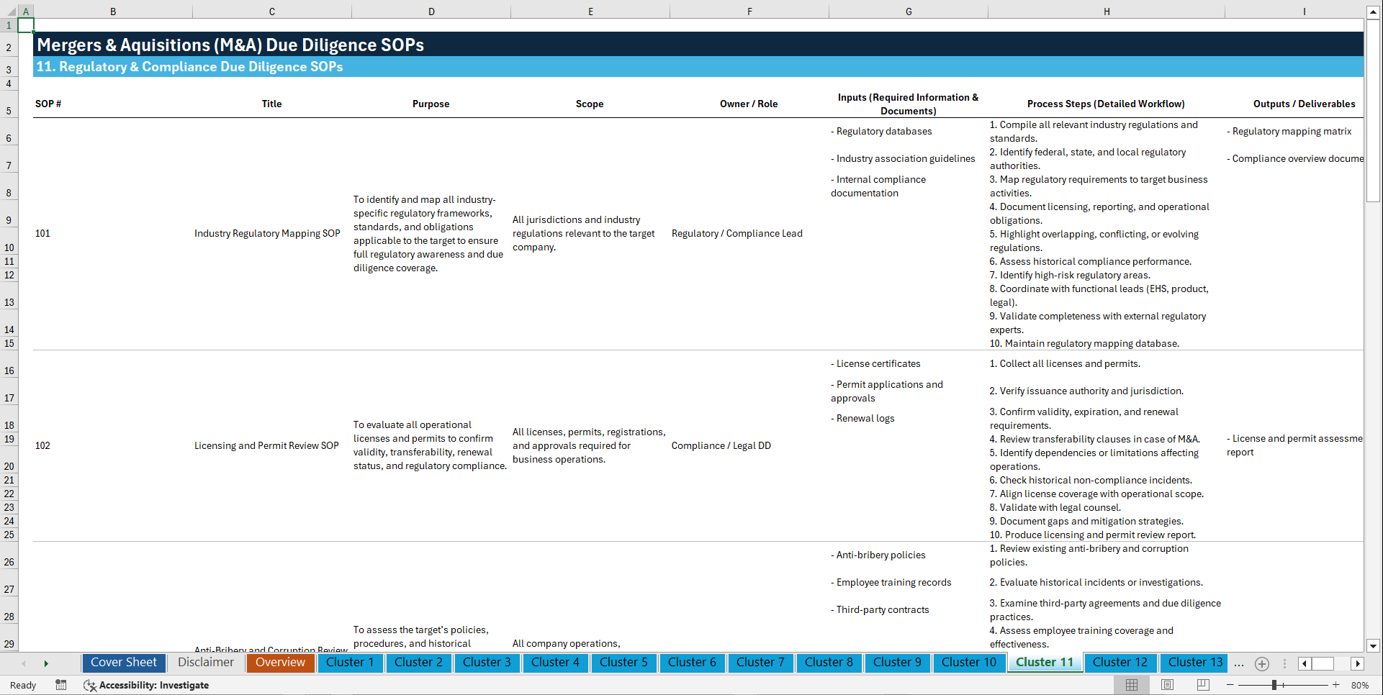Switch to the Cover Sheet tab
This screenshot has width=1383, height=695.
point(123,662)
